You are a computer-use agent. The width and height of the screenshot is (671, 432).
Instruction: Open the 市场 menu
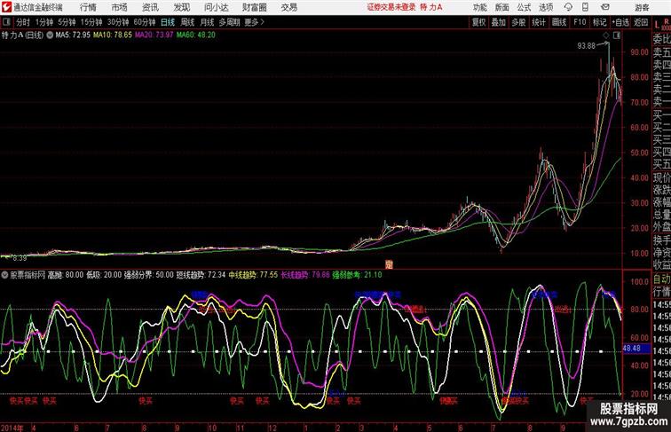120,7
